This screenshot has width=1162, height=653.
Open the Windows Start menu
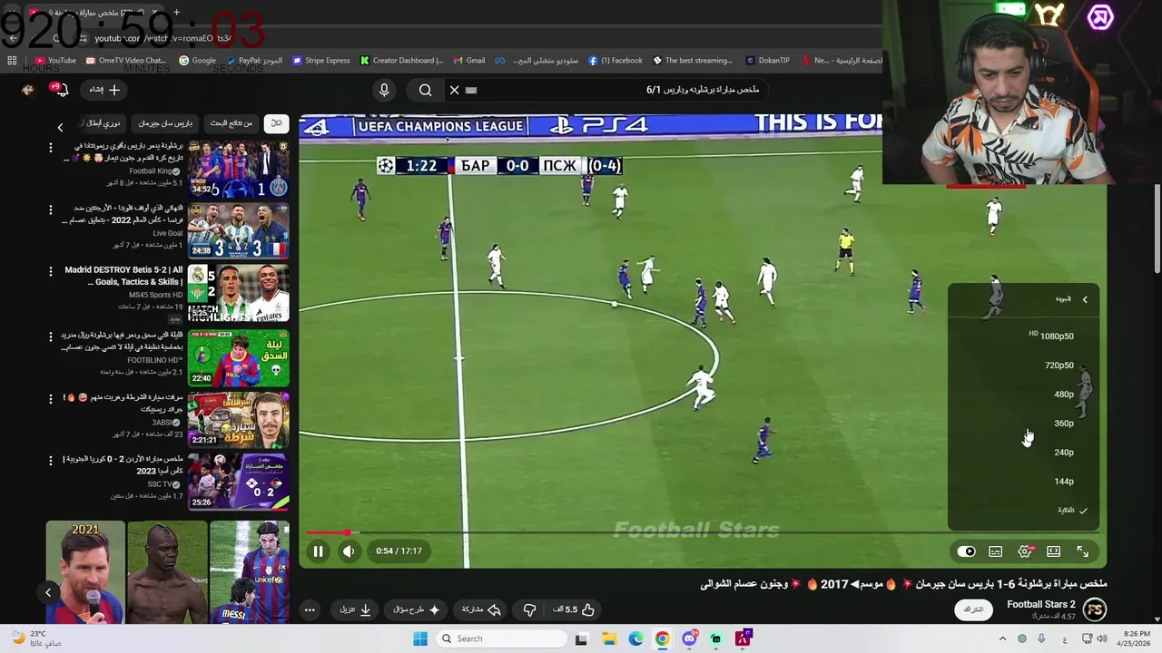419,638
